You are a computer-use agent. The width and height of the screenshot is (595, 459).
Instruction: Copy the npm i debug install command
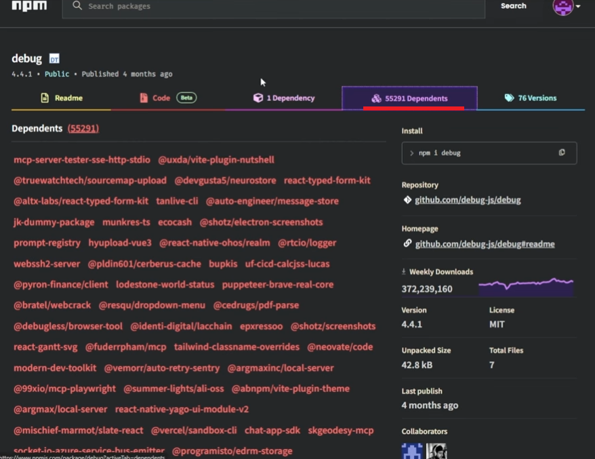pos(562,153)
